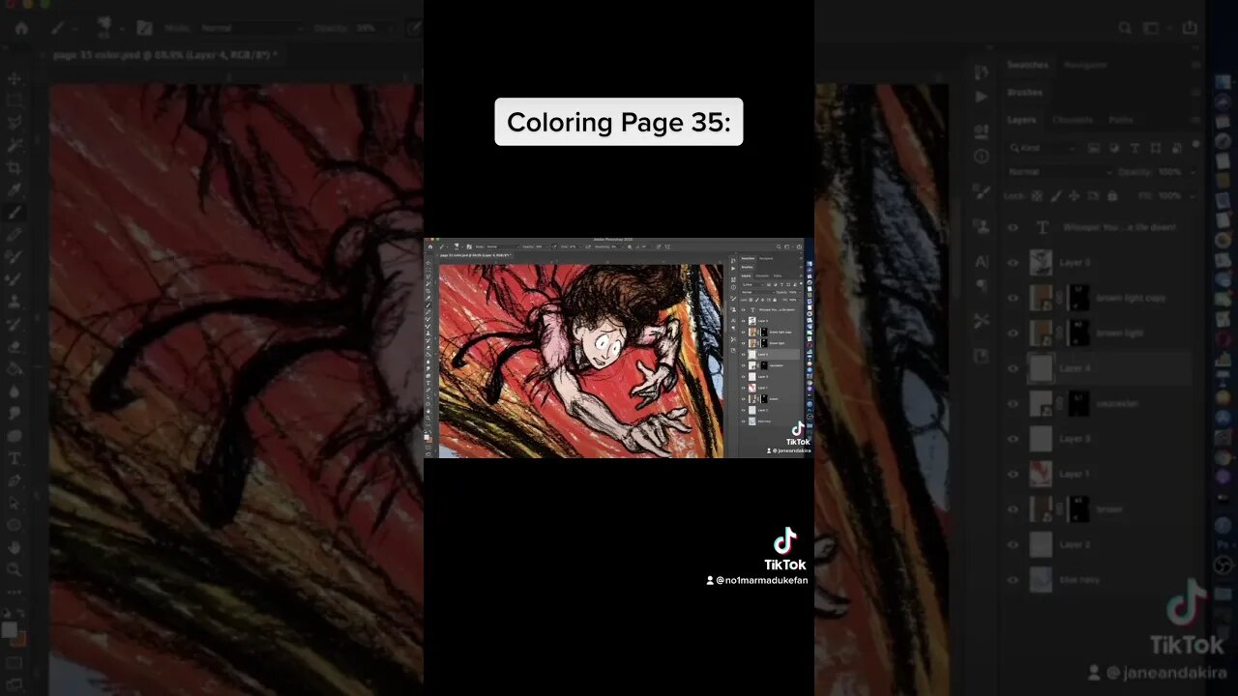1238x696 pixels.
Task: In dimmed background Photoshop, select the Crop tool
Action: pos(15,168)
